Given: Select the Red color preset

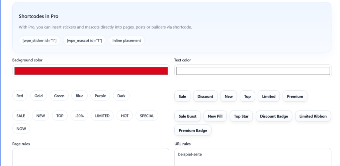Looking at the screenshot, I should (x=20, y=96).
